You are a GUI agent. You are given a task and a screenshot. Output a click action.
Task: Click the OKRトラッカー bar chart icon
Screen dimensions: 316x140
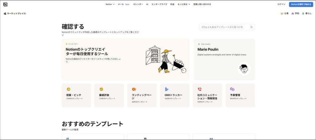[x=167, y=89]
